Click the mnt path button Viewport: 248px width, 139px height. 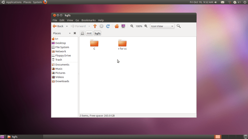point(89,33)
